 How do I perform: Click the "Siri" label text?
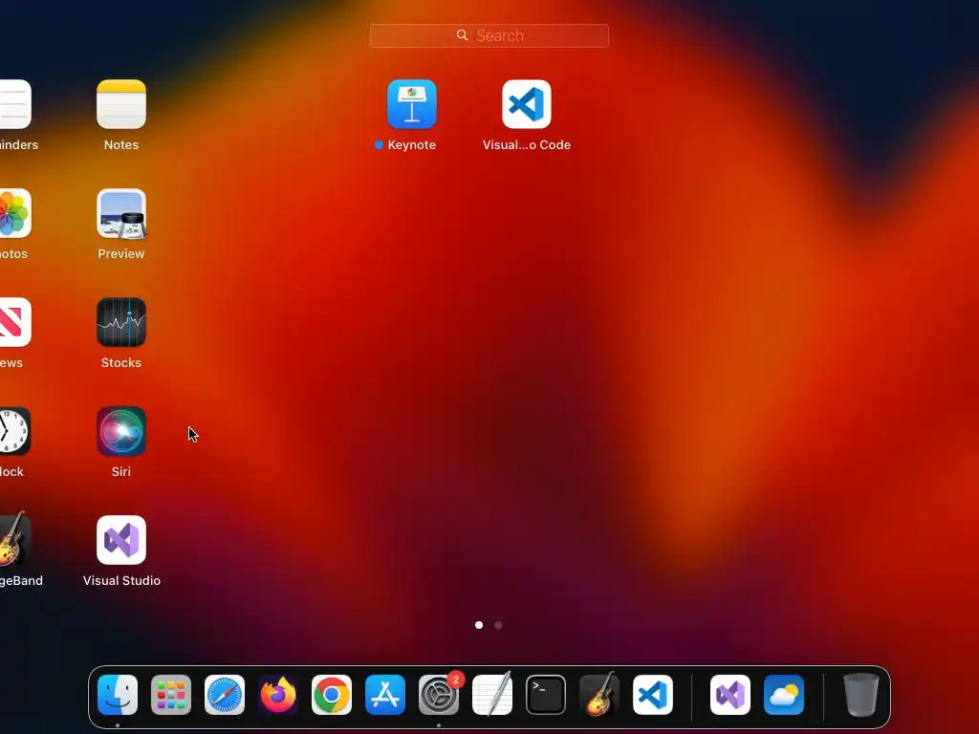[121, 472]
